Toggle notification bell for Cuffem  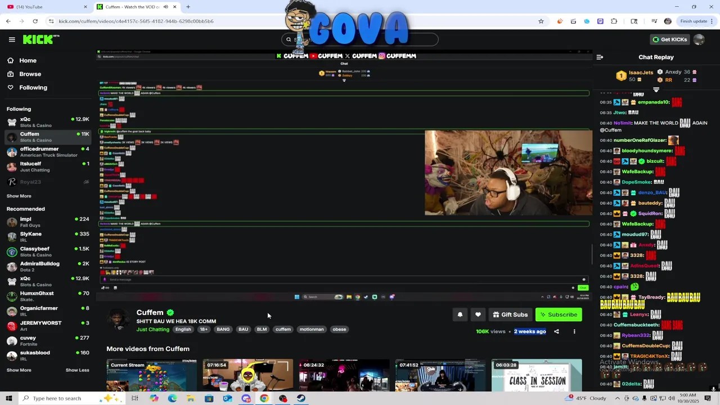460,314
